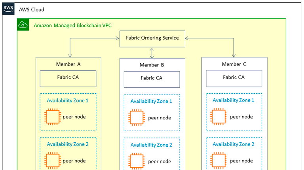
Task: Click peer node text in Member A Zone 1
Action: (74, 117)
